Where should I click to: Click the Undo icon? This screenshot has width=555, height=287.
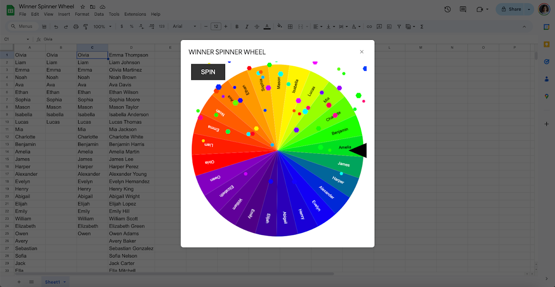[56, 27]
